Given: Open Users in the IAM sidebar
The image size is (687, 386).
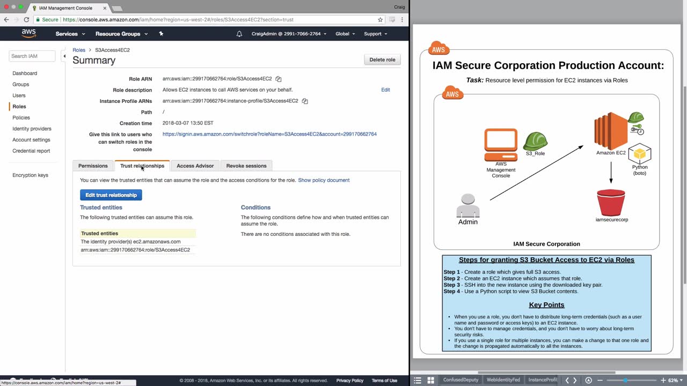Looking at the screenshot, I should [x=19, y=95].
